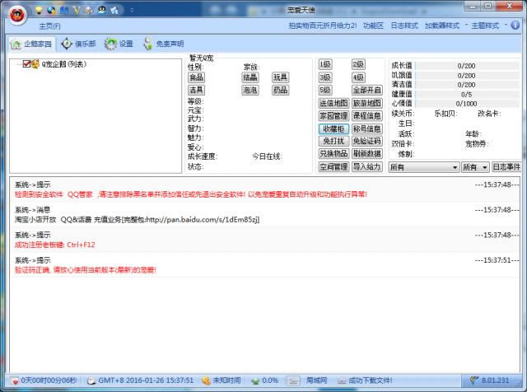The image size is (527, 392).
Task: Click the 课程信息 button
Action: pyautogui.click(x=367, y=116)
